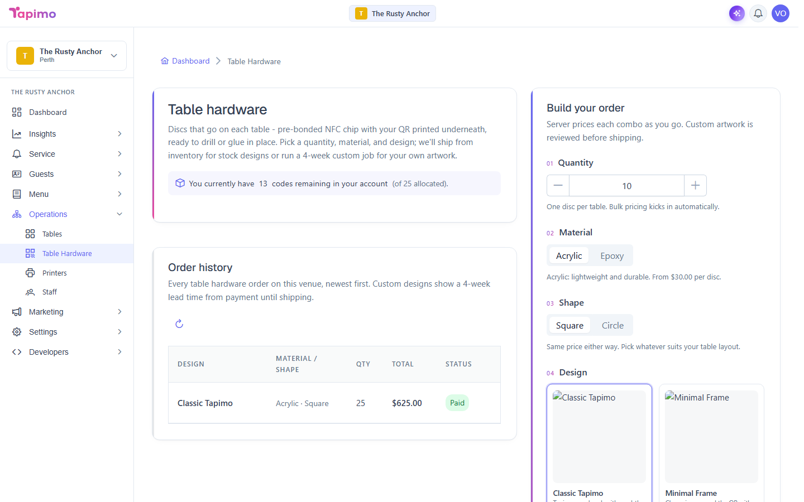Decrease quantity with the minus button
Screen dimensions: 804x502
click(558, 185)
